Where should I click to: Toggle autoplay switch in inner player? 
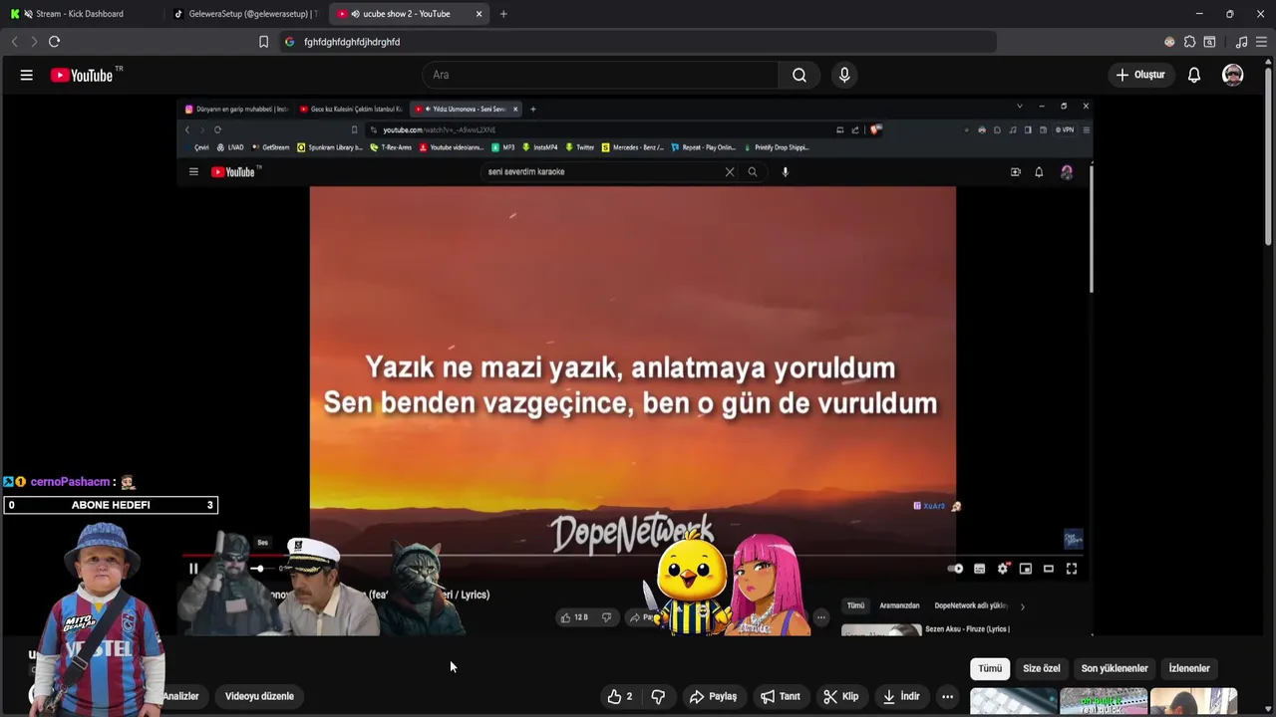click(x=955, y=569)
